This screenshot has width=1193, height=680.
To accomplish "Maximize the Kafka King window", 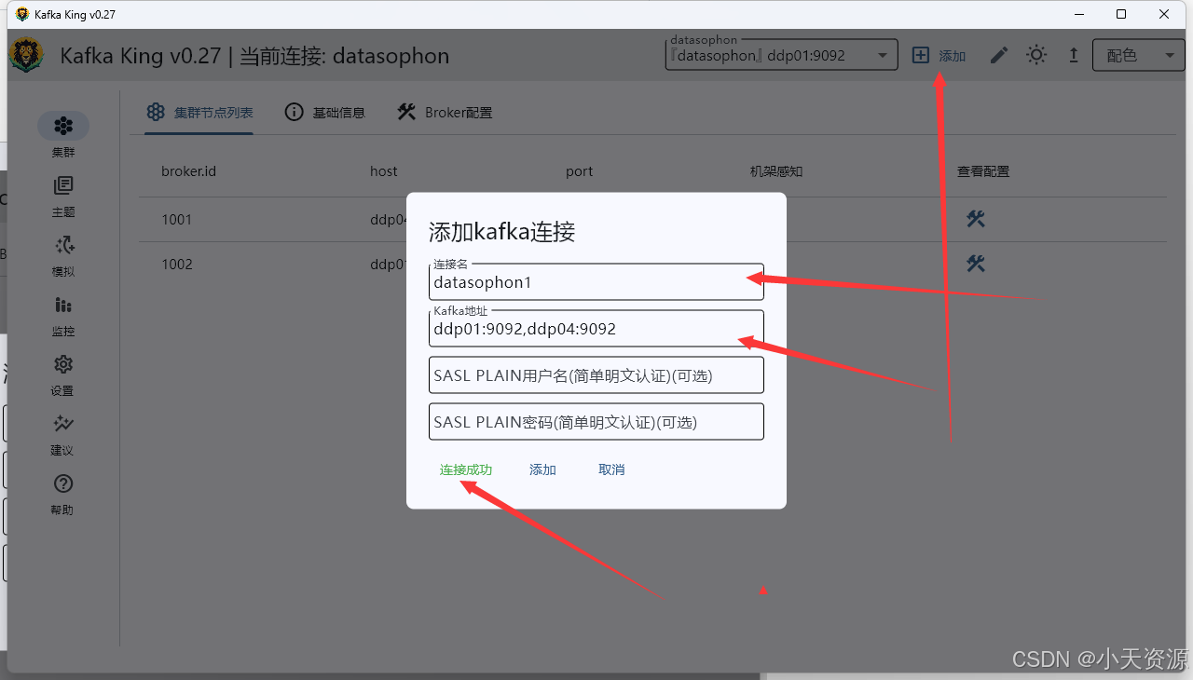I will coord(1121,14).
